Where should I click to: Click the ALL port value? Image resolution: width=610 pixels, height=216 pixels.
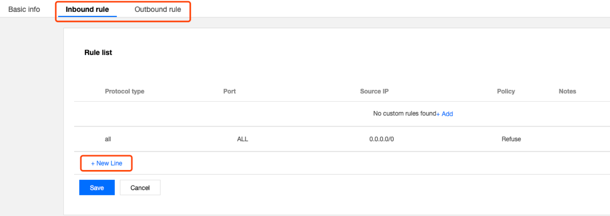(x=243, y=139)
